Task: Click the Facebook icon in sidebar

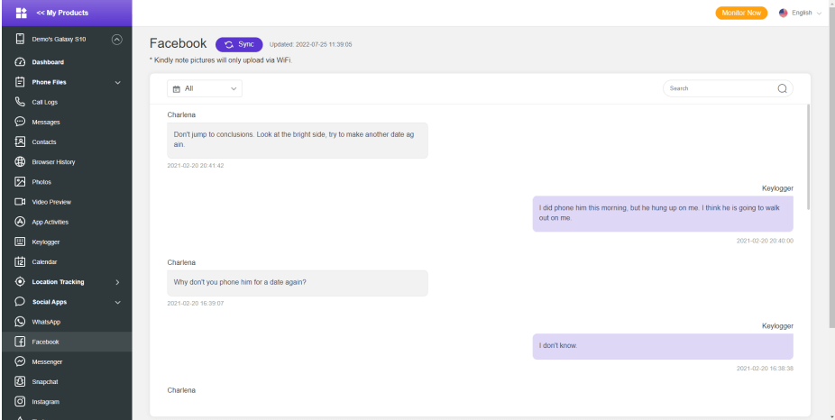Action: click(20, 342)
